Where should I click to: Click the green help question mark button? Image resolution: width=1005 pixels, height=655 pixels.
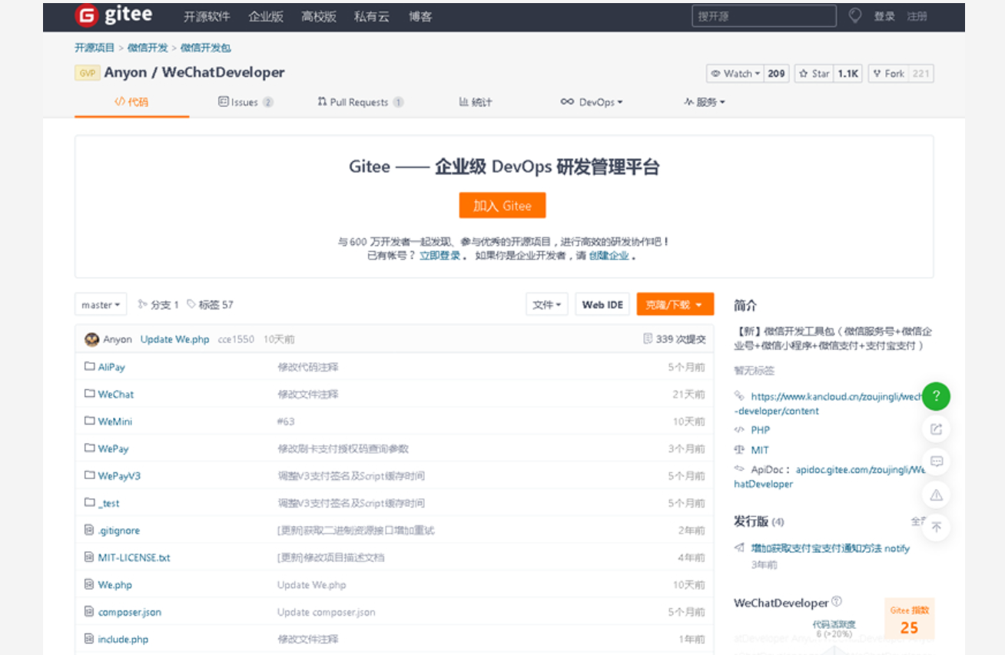(x=936, y=396)
